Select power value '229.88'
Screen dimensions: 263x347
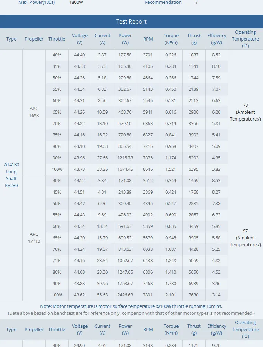[x=125, y=78]
